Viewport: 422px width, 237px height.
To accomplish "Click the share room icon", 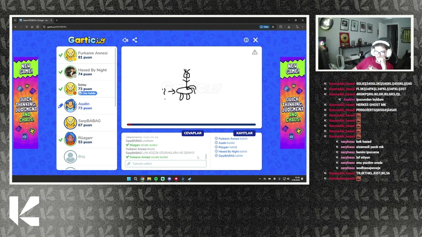I will [135, 40].
